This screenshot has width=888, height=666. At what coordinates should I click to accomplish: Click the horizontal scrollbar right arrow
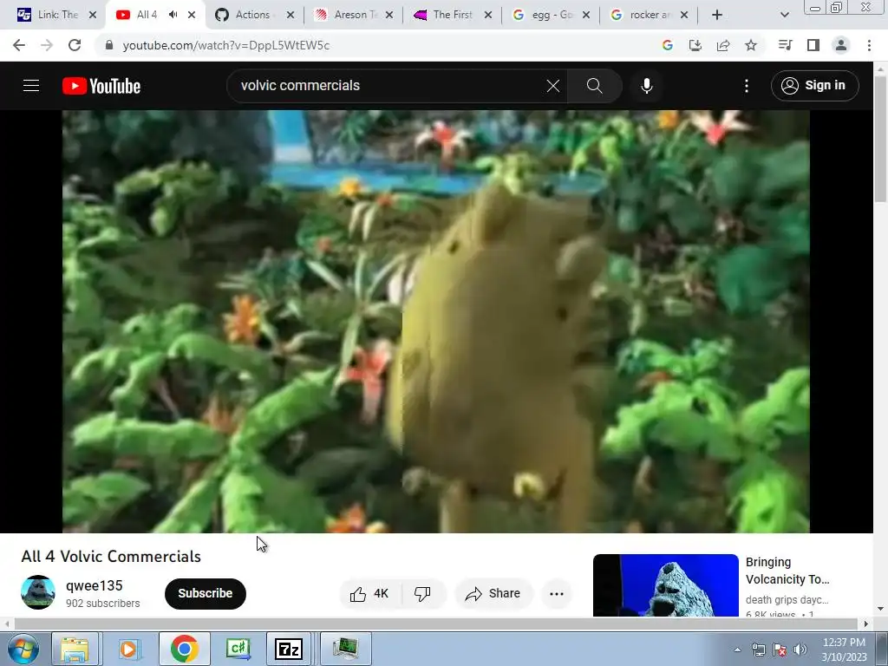[x=865, y=624]
